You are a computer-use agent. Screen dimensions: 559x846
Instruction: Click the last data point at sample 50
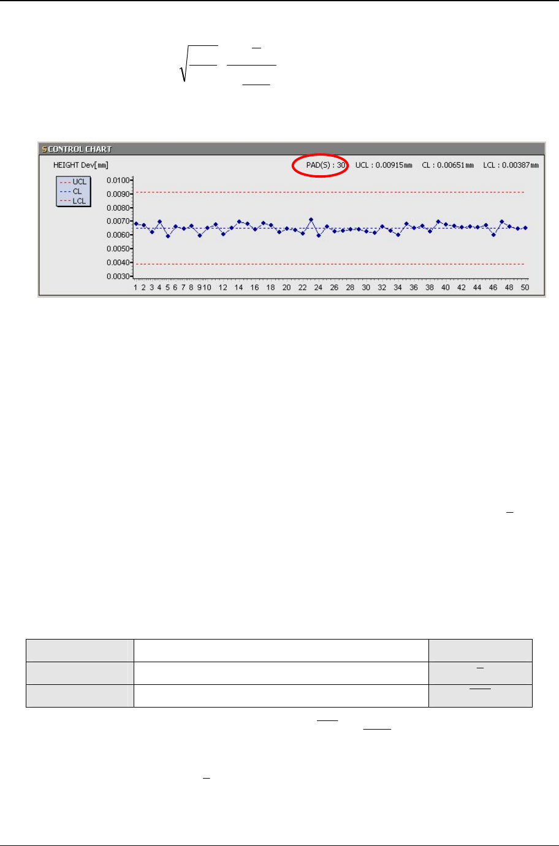(x=525, y=228)
